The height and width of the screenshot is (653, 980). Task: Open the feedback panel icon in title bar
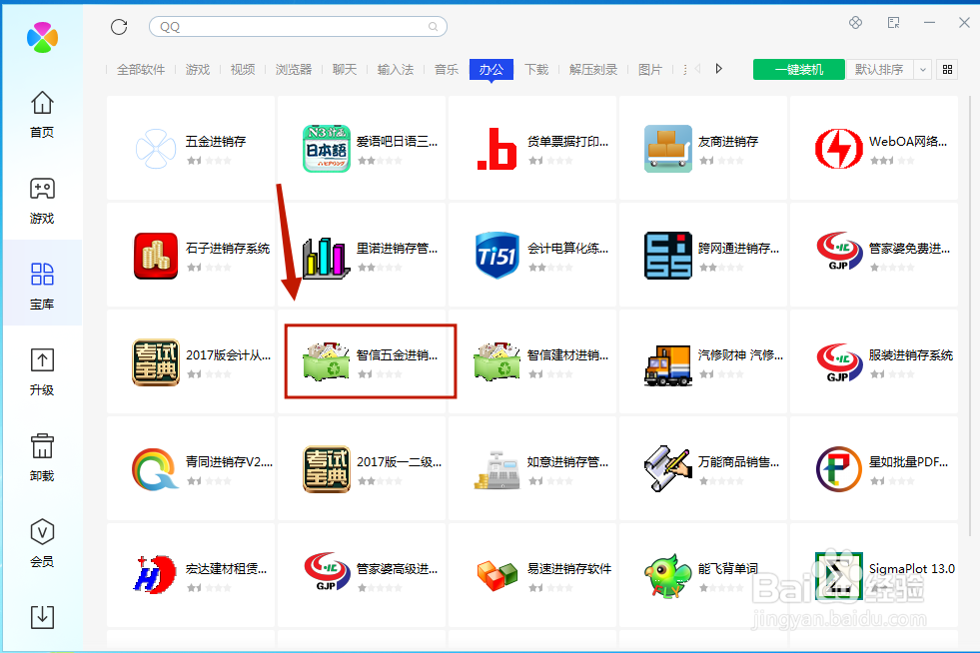tap(893, 21)
